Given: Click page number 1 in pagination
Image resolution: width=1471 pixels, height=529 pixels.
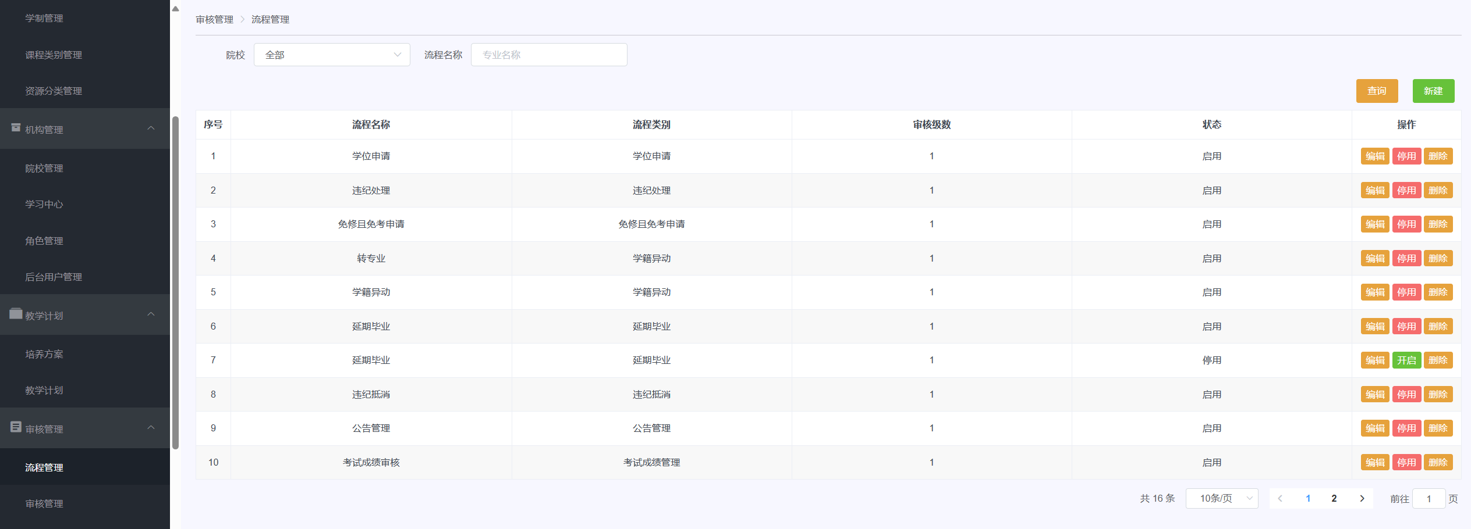Looking at the screenshot, I should tap(1308, 498).
